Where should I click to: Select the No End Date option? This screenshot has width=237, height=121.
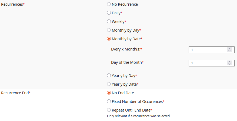pyautogui.click(x=109, y=93)
